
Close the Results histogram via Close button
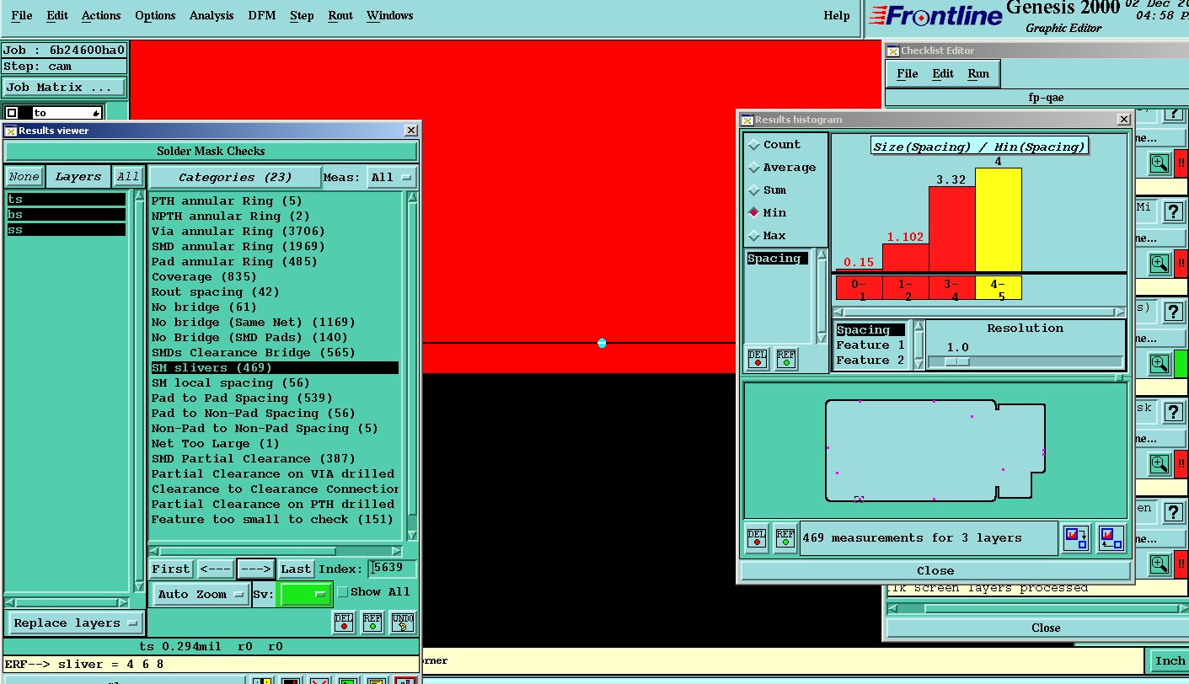(x=935, y=570)
